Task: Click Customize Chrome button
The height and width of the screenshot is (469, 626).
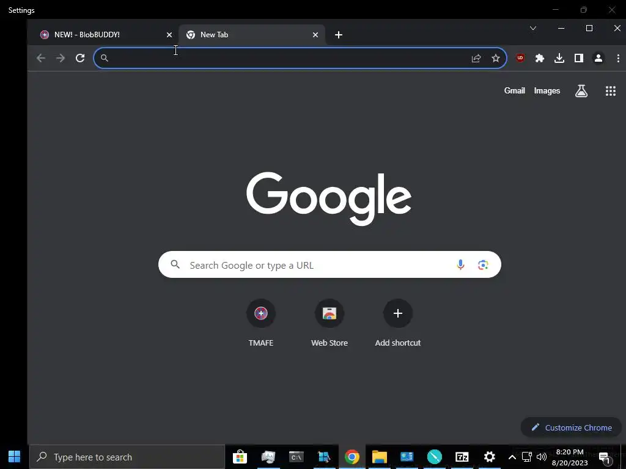Action: tap(572, 427)
